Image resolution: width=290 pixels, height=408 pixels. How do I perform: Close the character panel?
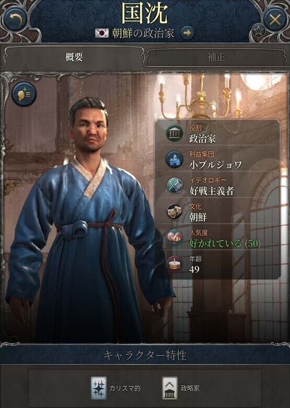[x=275, y=19]
